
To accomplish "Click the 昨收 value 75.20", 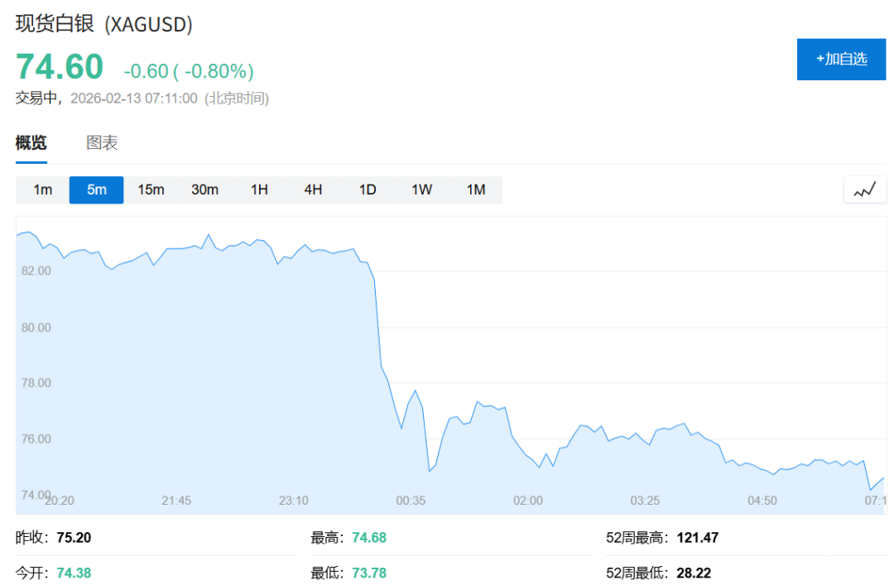I will click(74, 538).
